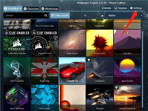
Task: Open the Mobile panel
Action: 107,8
